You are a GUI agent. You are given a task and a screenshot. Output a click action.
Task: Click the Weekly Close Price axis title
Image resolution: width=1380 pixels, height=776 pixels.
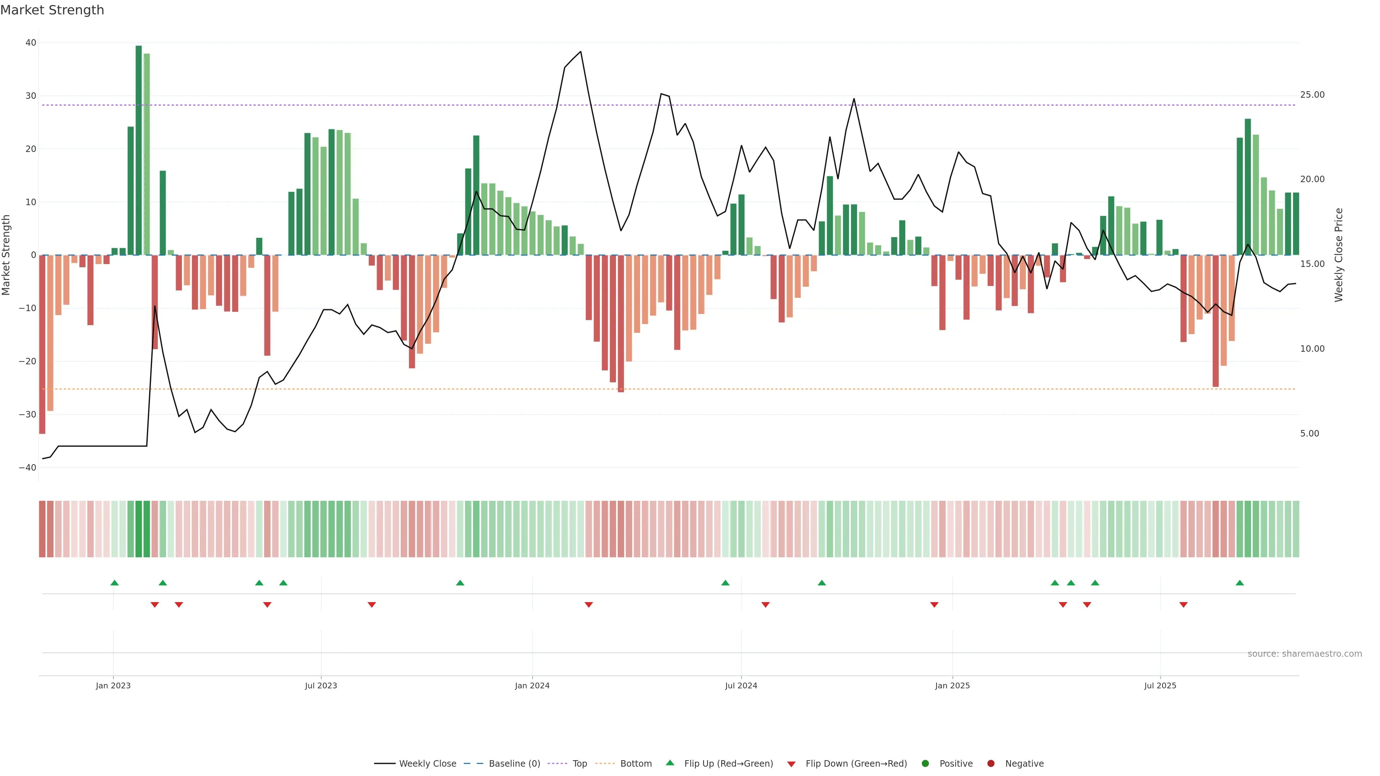click(x=1339, y=255)
